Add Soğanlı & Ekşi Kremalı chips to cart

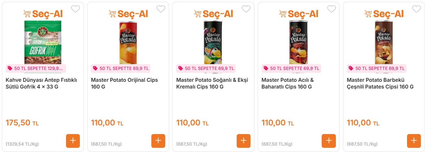243,141
